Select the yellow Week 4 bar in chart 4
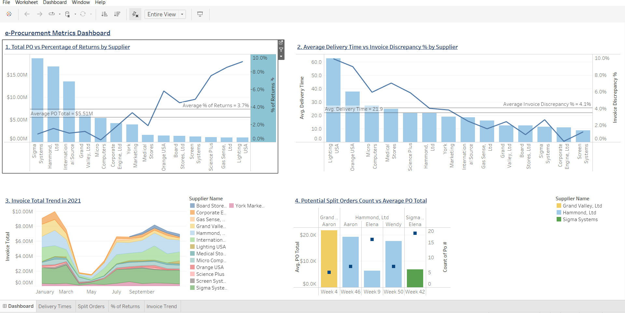 pos(329,259)
